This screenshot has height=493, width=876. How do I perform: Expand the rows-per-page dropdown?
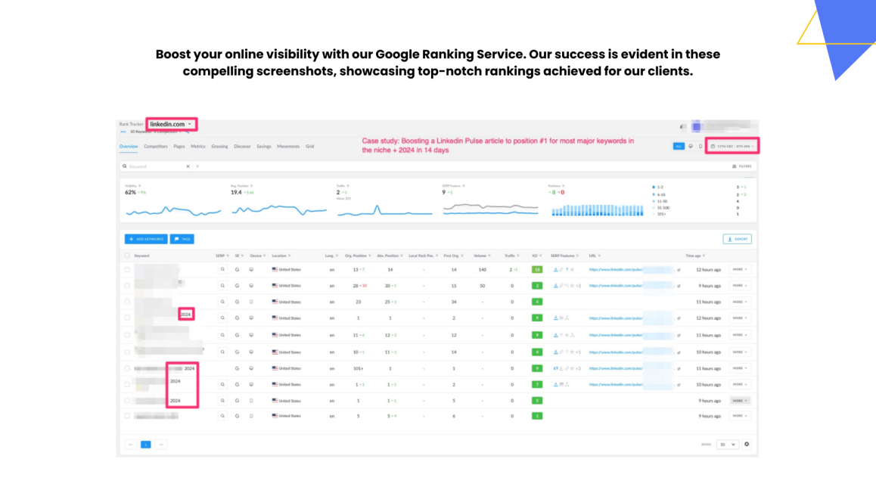point(728,445)
